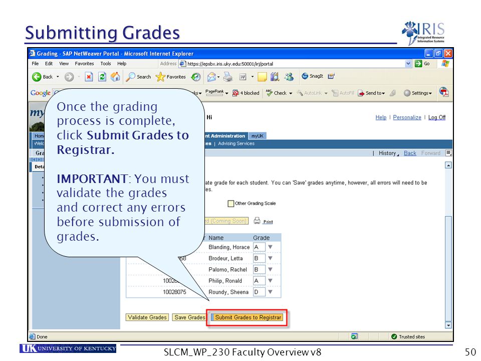The image size is (481, 361).
Task: Click the Adobe PDF toolbar icon
Action: tap(444, 92)
